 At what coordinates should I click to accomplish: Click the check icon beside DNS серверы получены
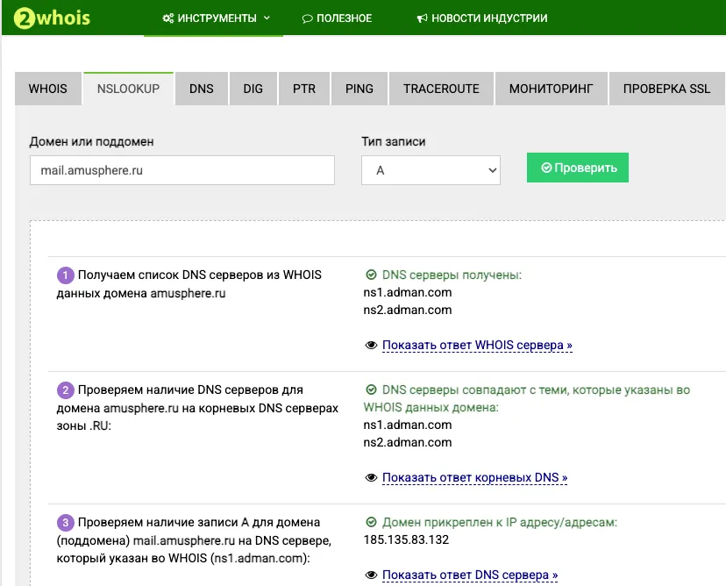coord(372,275)
